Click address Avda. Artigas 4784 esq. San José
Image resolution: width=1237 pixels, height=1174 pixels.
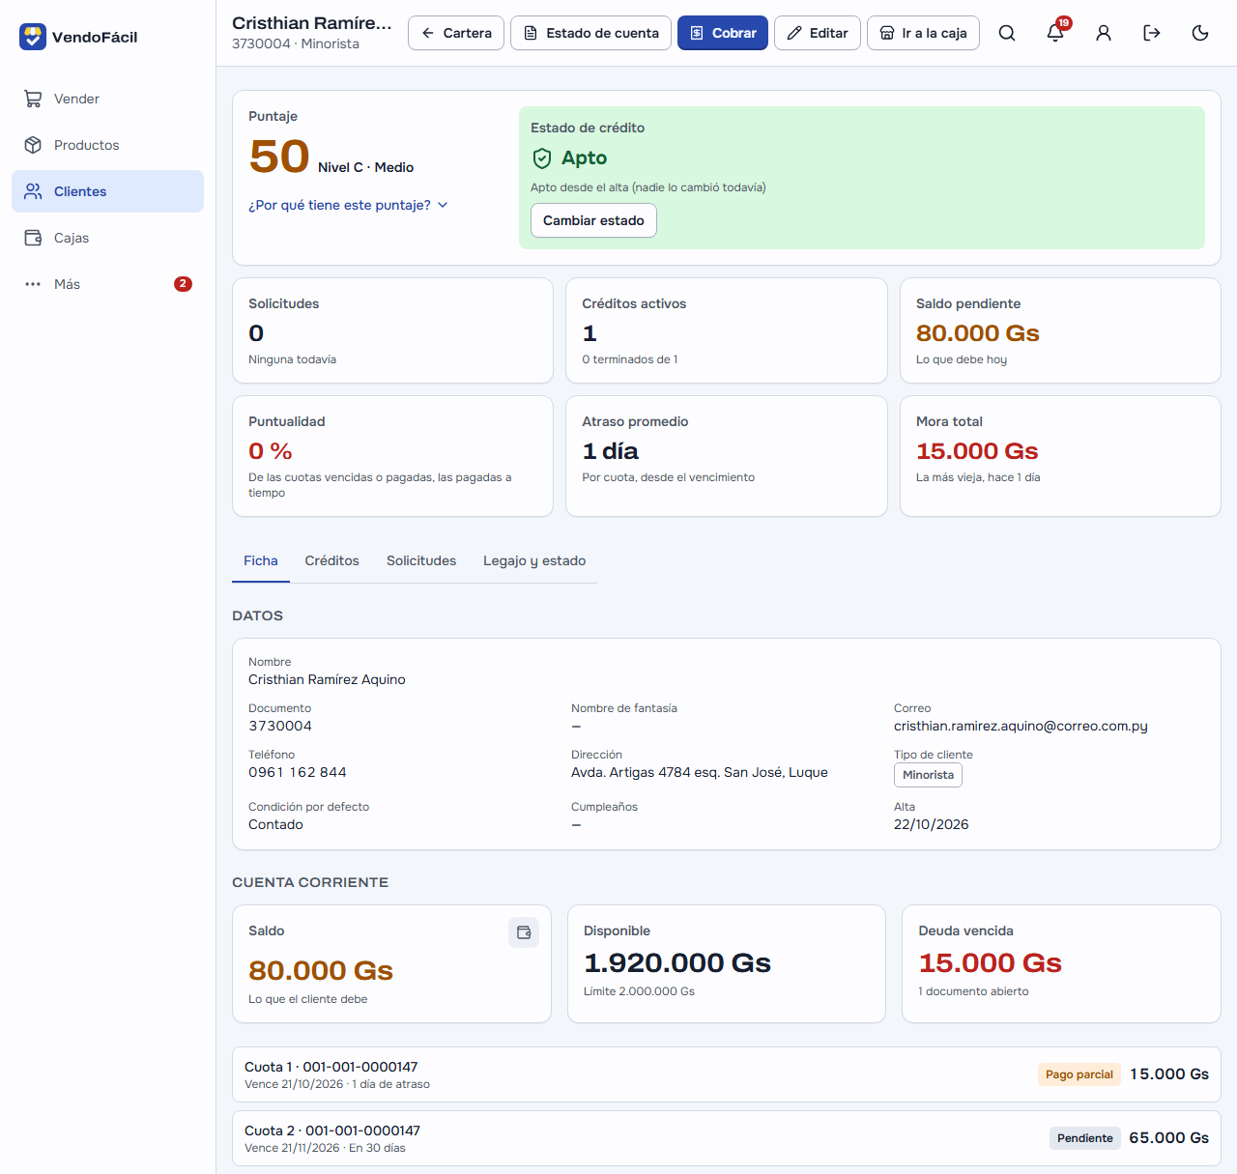coord(700,772)
